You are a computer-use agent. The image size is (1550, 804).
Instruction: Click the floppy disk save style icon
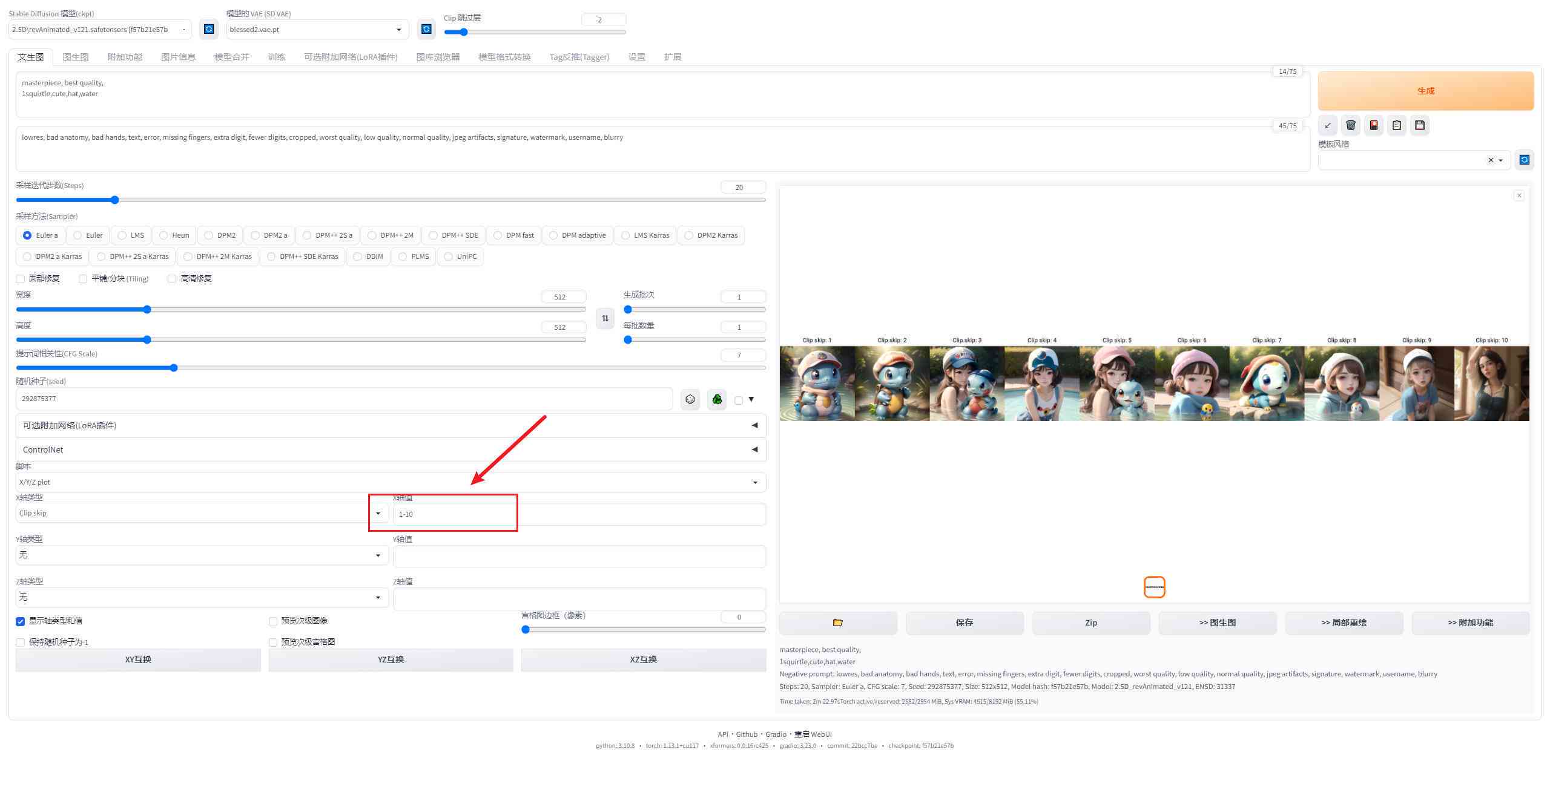pyautogui.click(x=1420, y=125)
